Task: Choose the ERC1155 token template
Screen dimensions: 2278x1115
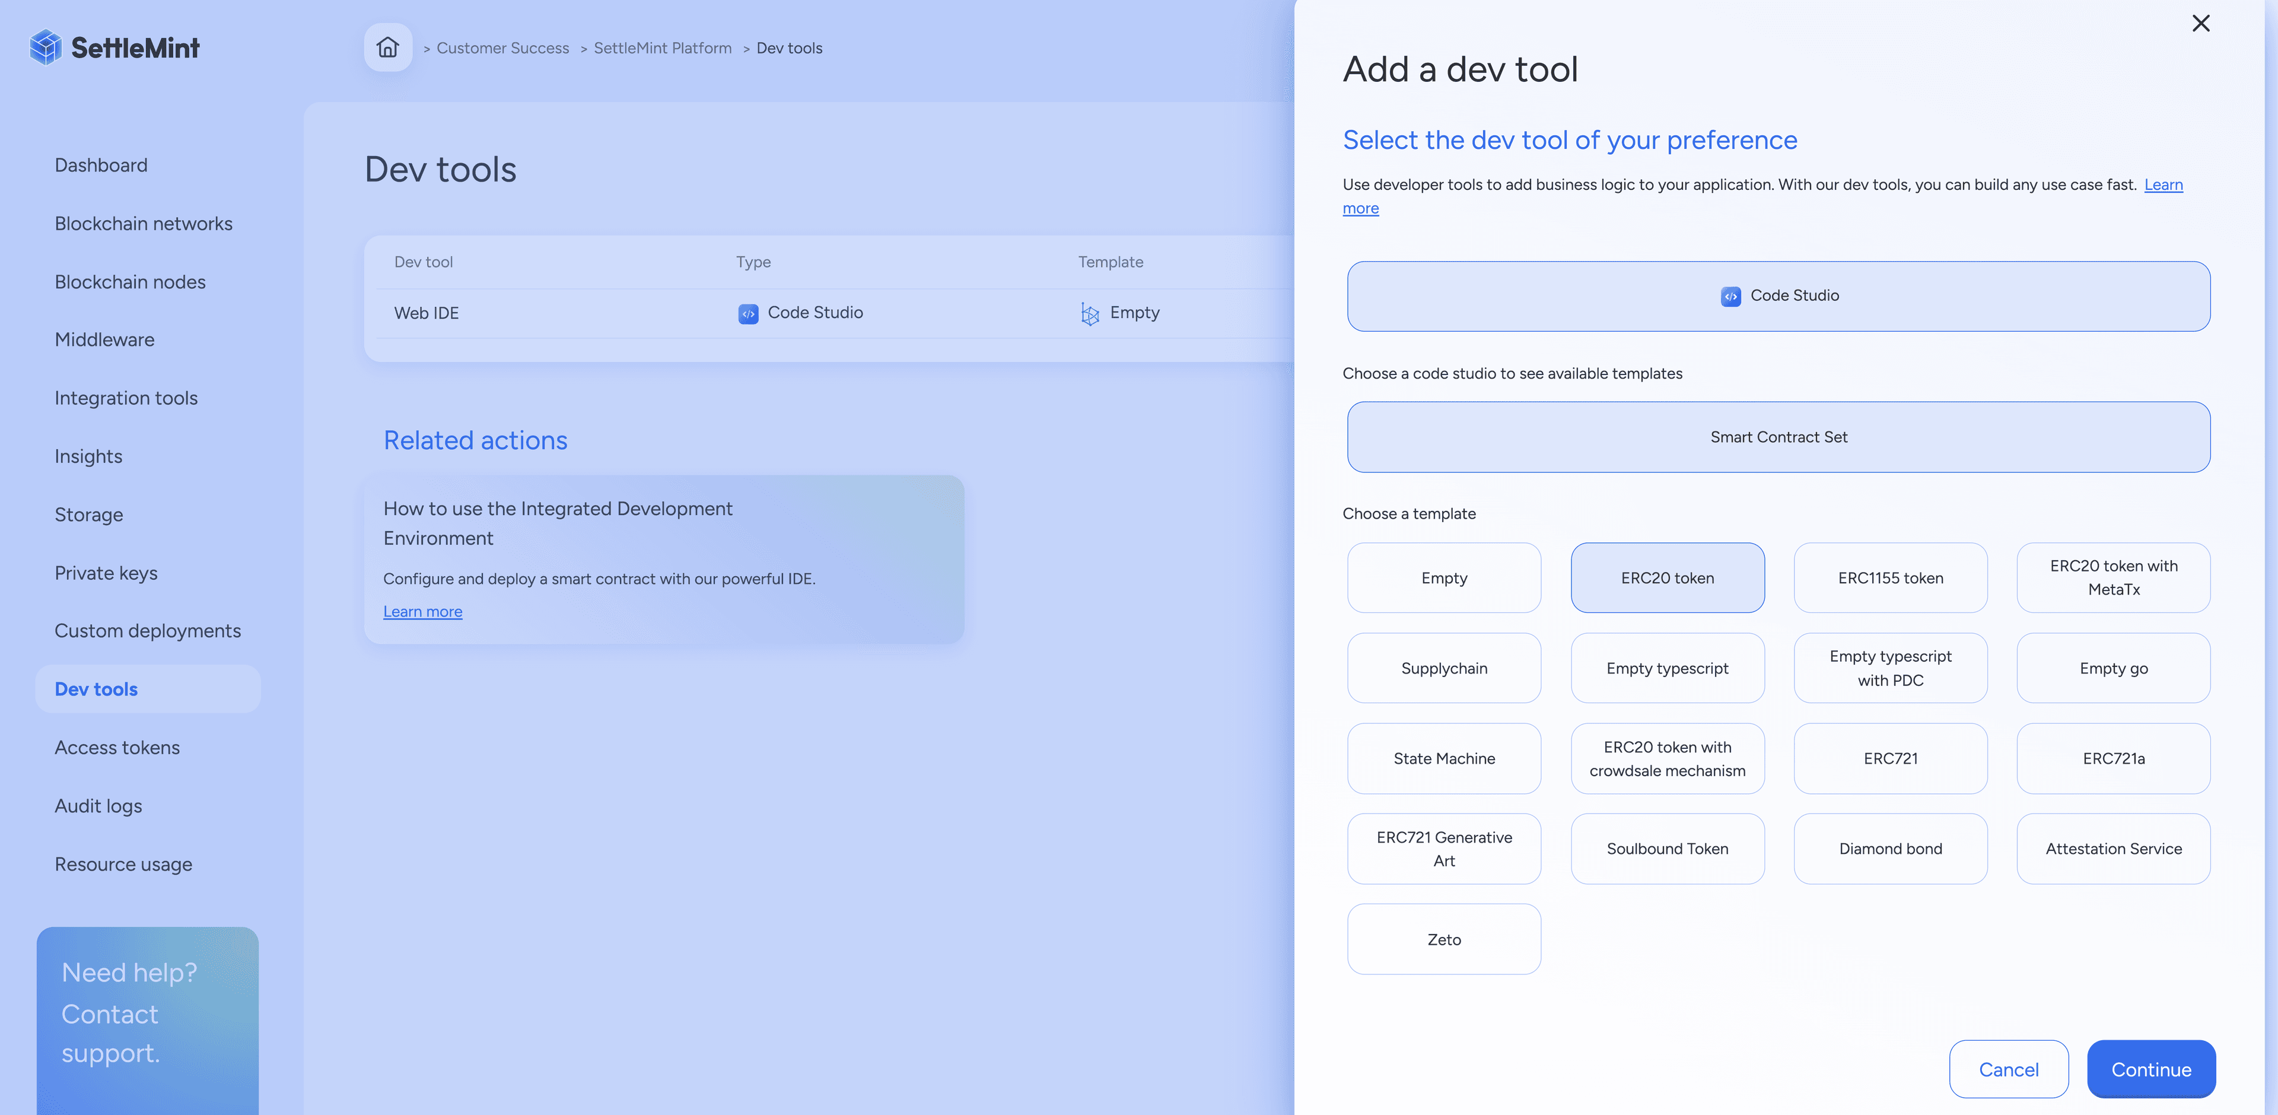Action: tap(1891, 578)
